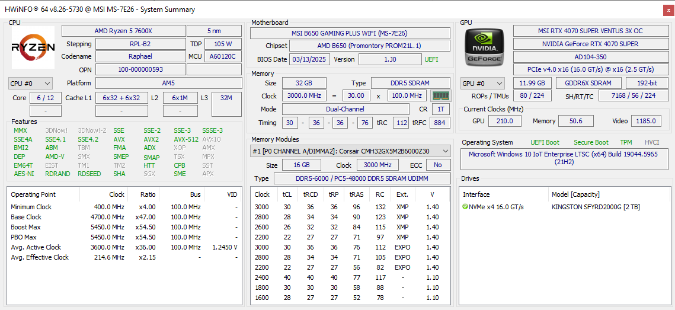Click the 105 W TDP field
675x310 pixels.
point(223,44)
